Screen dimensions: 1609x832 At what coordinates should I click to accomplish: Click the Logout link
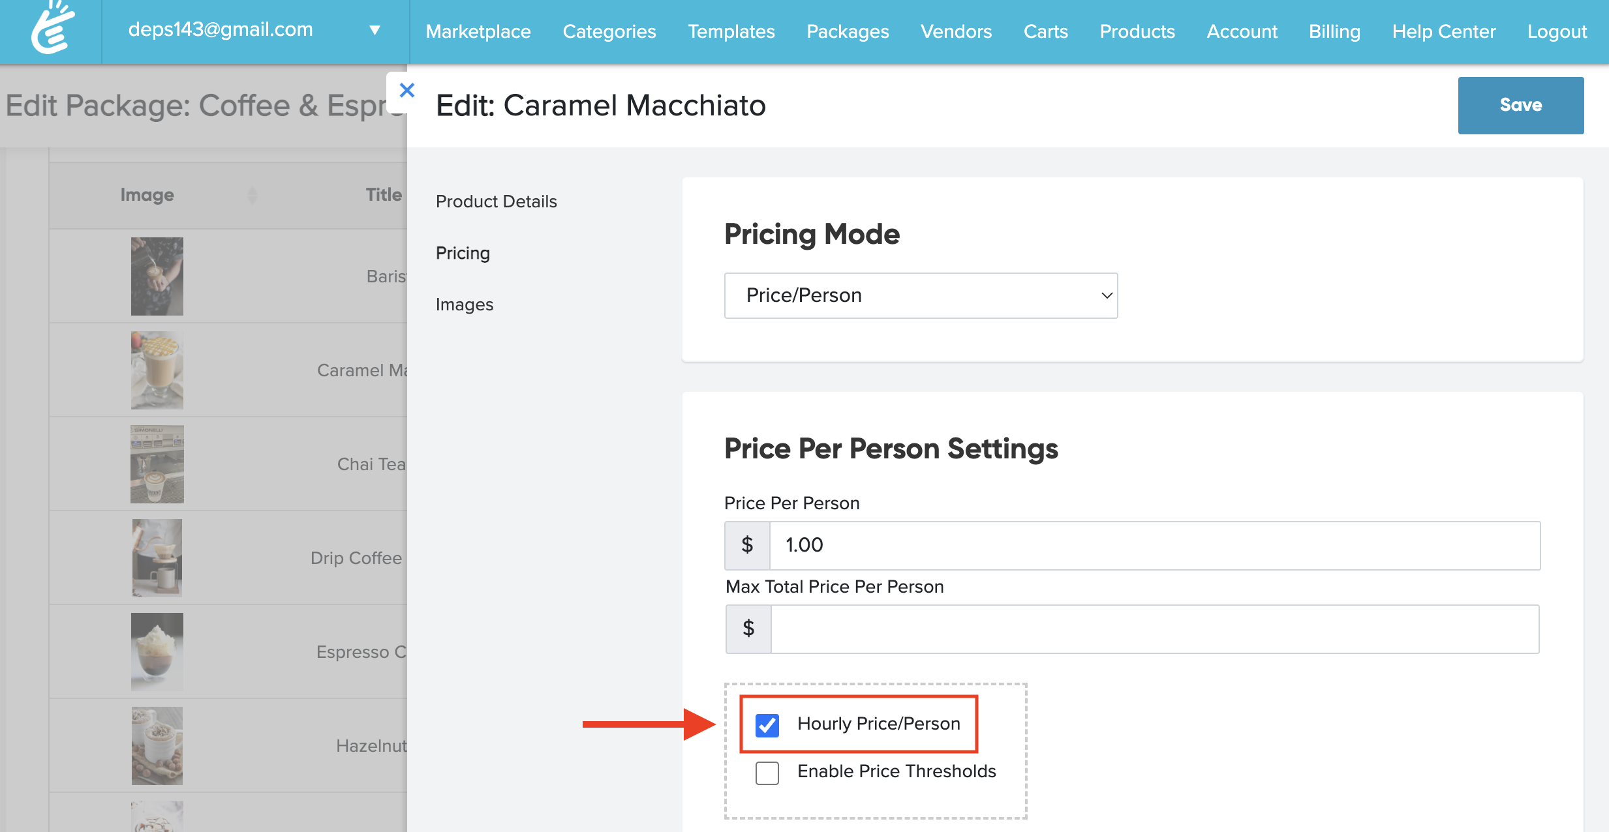tap(1556, 31)
